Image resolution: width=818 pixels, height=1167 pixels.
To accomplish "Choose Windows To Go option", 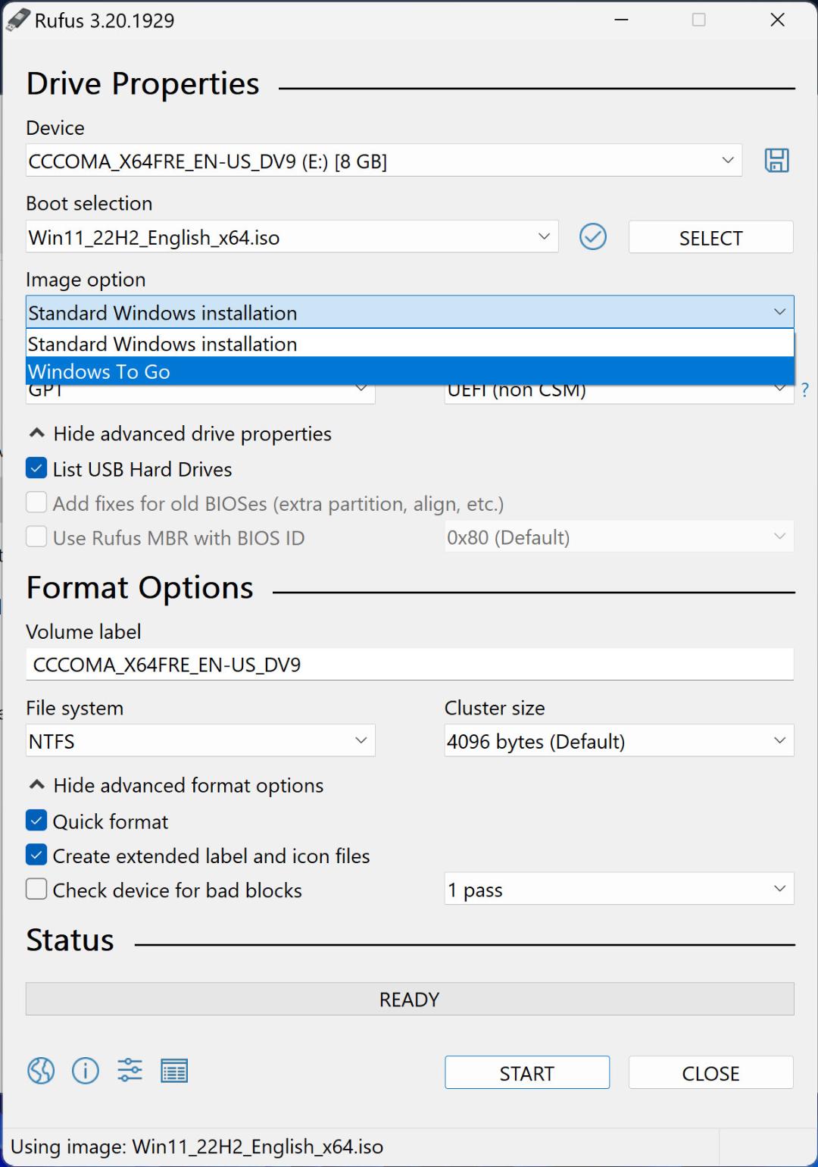I will pos(410,371).
